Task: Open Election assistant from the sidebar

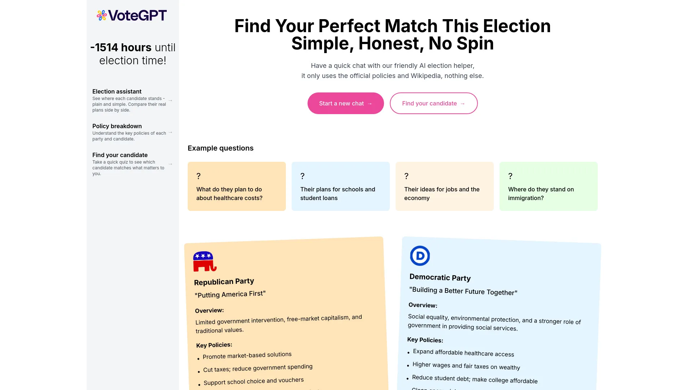Action: click(x=117, y=91)
